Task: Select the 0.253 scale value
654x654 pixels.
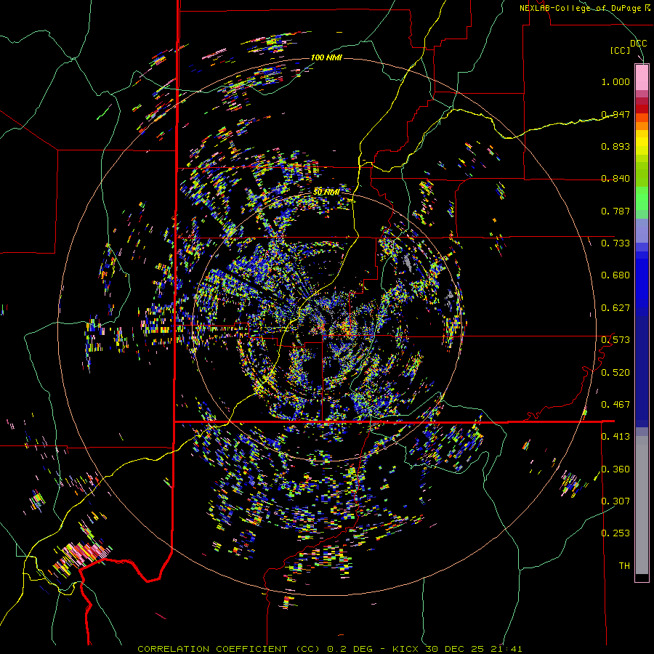Action: click(615, 533)
